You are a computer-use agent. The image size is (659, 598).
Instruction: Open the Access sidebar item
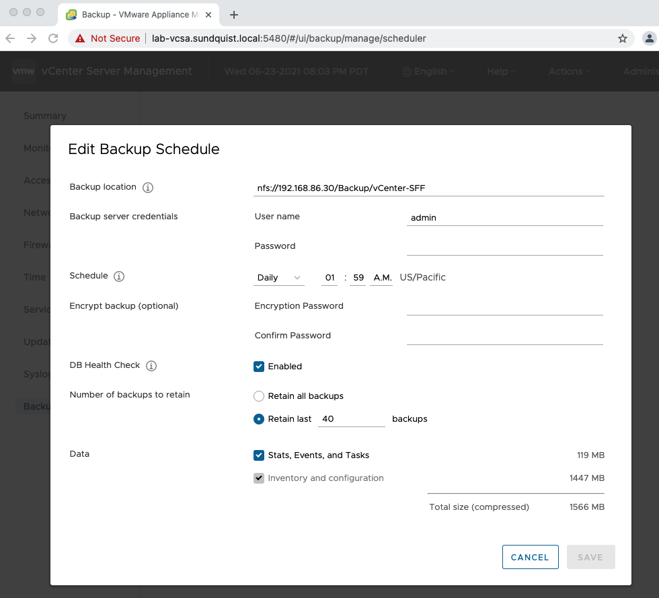point(37,180)
